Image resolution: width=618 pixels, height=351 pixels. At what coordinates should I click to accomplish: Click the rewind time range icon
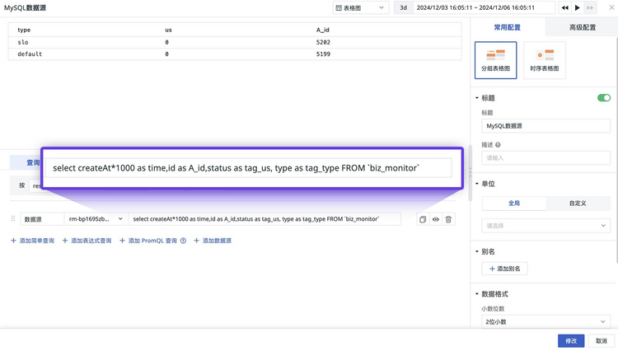click(564, 8)
